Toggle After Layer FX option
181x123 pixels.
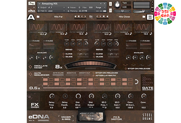pyautogui.click(x=93, y=76)
